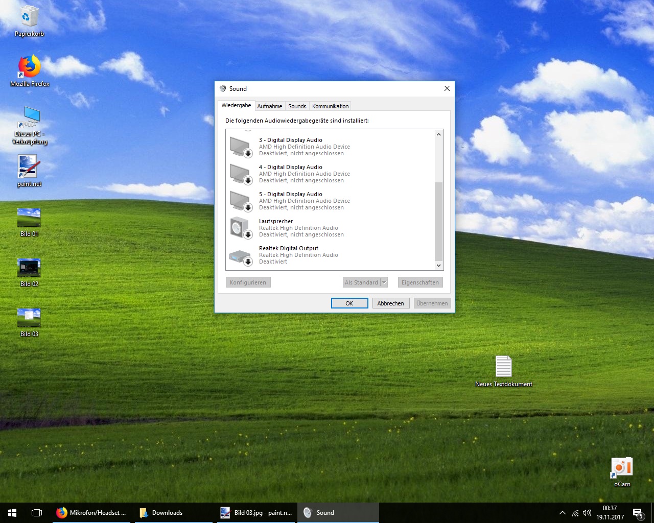Click the device list scroll up arrow
The height and width of the screenshot is (523, 654).
(438, 134)
